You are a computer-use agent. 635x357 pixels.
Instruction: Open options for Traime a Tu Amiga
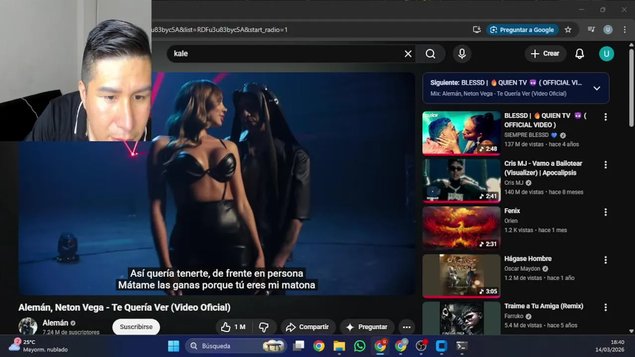tap(605, 307)
